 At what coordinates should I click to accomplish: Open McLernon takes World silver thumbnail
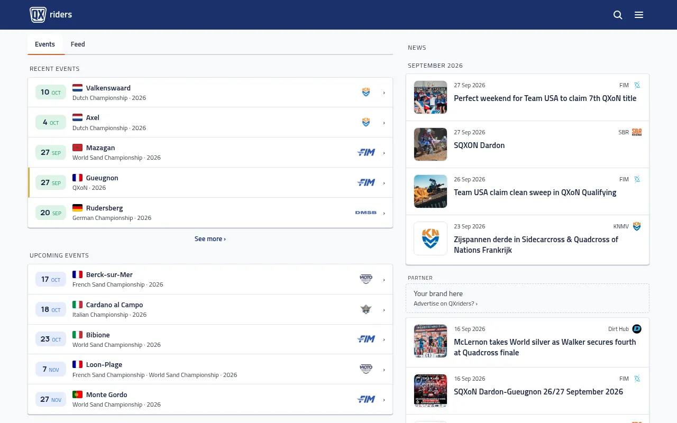pos(431,341)
